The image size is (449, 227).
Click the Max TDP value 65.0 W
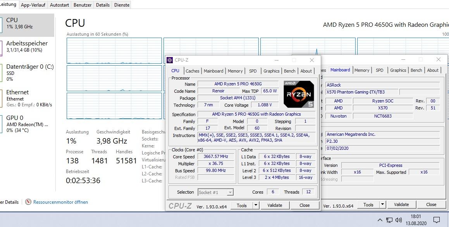coord(270,91)
